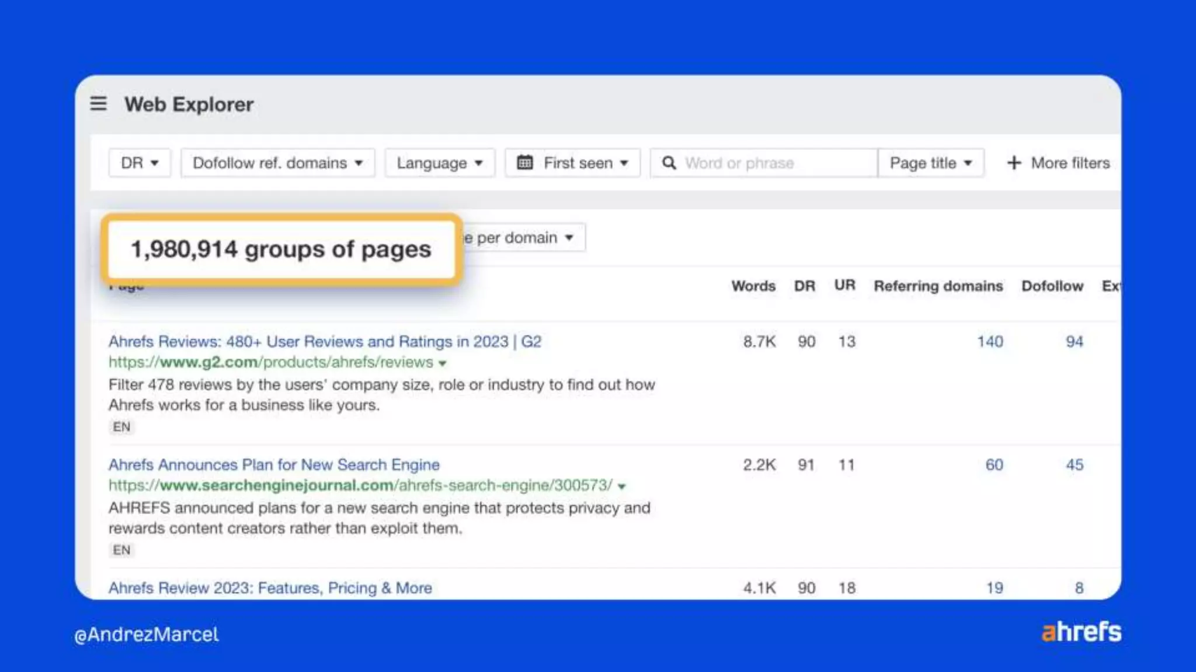Click referring domains value 140

pos(990,341)
